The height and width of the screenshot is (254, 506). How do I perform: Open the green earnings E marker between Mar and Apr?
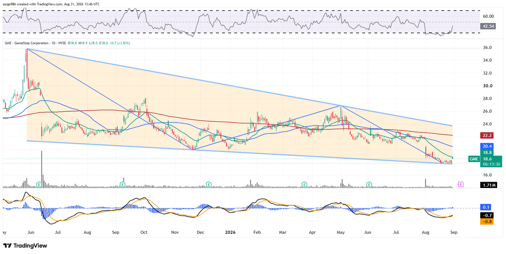point(304,185)
